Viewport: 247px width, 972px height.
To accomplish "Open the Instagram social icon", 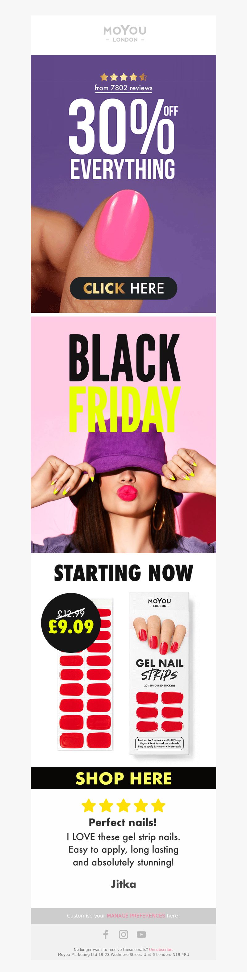I will pyautogui.click(x=123, y=934).
